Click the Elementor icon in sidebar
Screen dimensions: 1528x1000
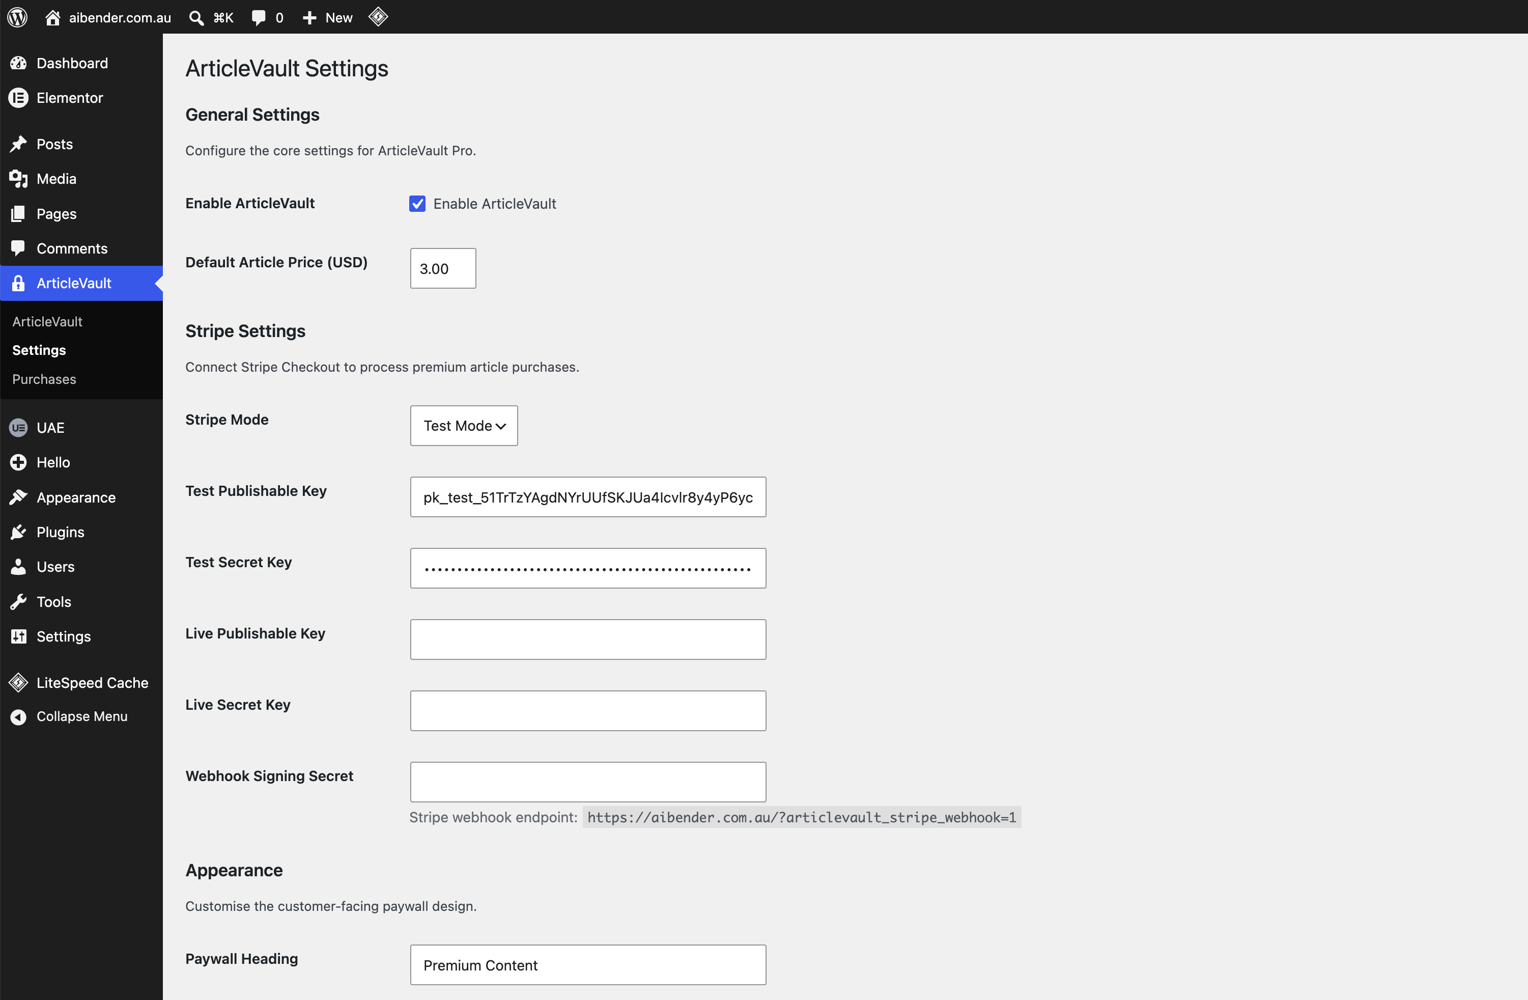click(19, 98)
